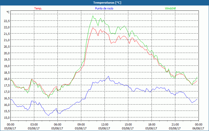This screenshot has width=209, height=131.
Task: Click the '21,5' y-axis value
Action: (7, 34)
